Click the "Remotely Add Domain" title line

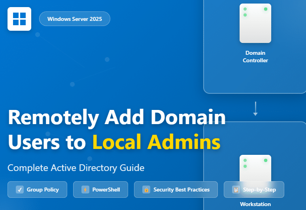(117, 117)
